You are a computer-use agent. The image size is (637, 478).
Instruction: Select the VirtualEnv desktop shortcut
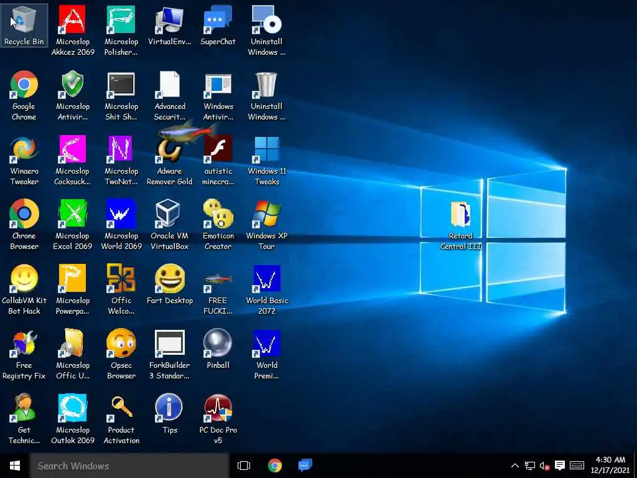[x=169, y=26]
